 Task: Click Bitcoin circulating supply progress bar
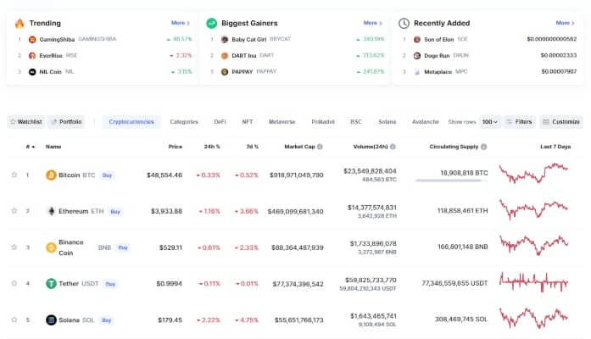(x=452, y=181)
